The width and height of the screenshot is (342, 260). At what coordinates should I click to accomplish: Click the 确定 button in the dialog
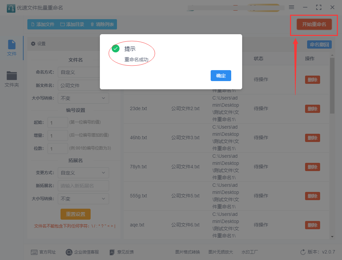(221, 76)
